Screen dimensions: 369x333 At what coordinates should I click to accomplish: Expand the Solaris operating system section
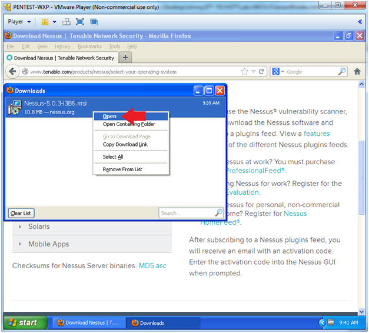click(92, 227)
